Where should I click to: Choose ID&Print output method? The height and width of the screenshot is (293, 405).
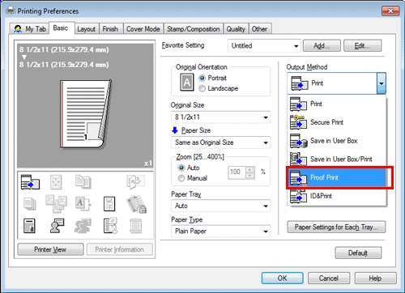[x=337, y=196]
